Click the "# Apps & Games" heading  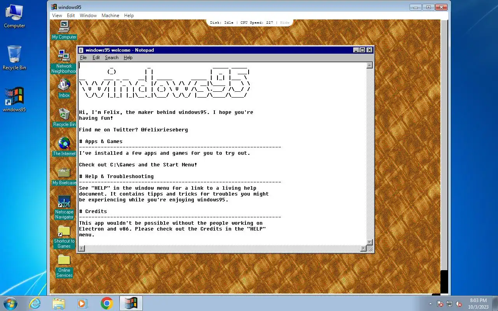(101, 142)
